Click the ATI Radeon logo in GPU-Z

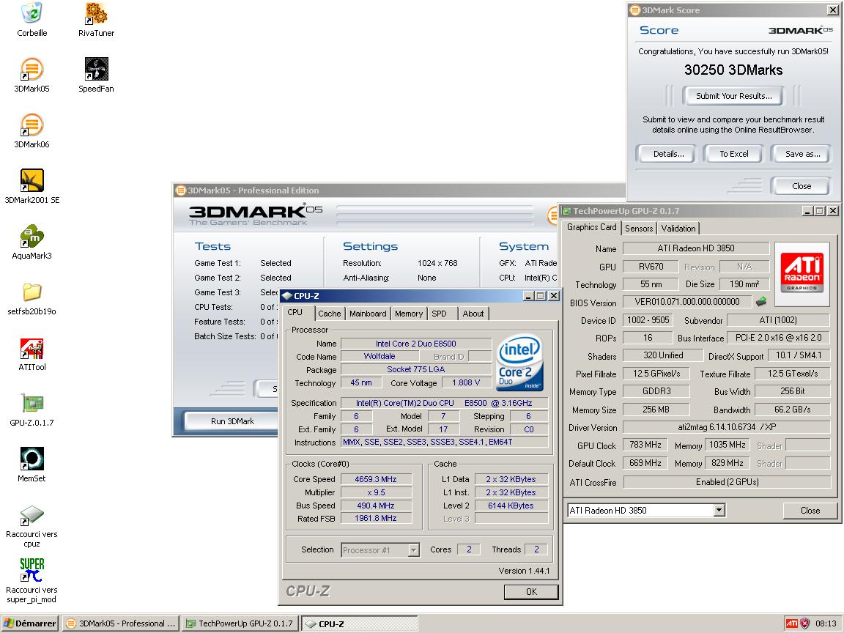click(802, 273)
